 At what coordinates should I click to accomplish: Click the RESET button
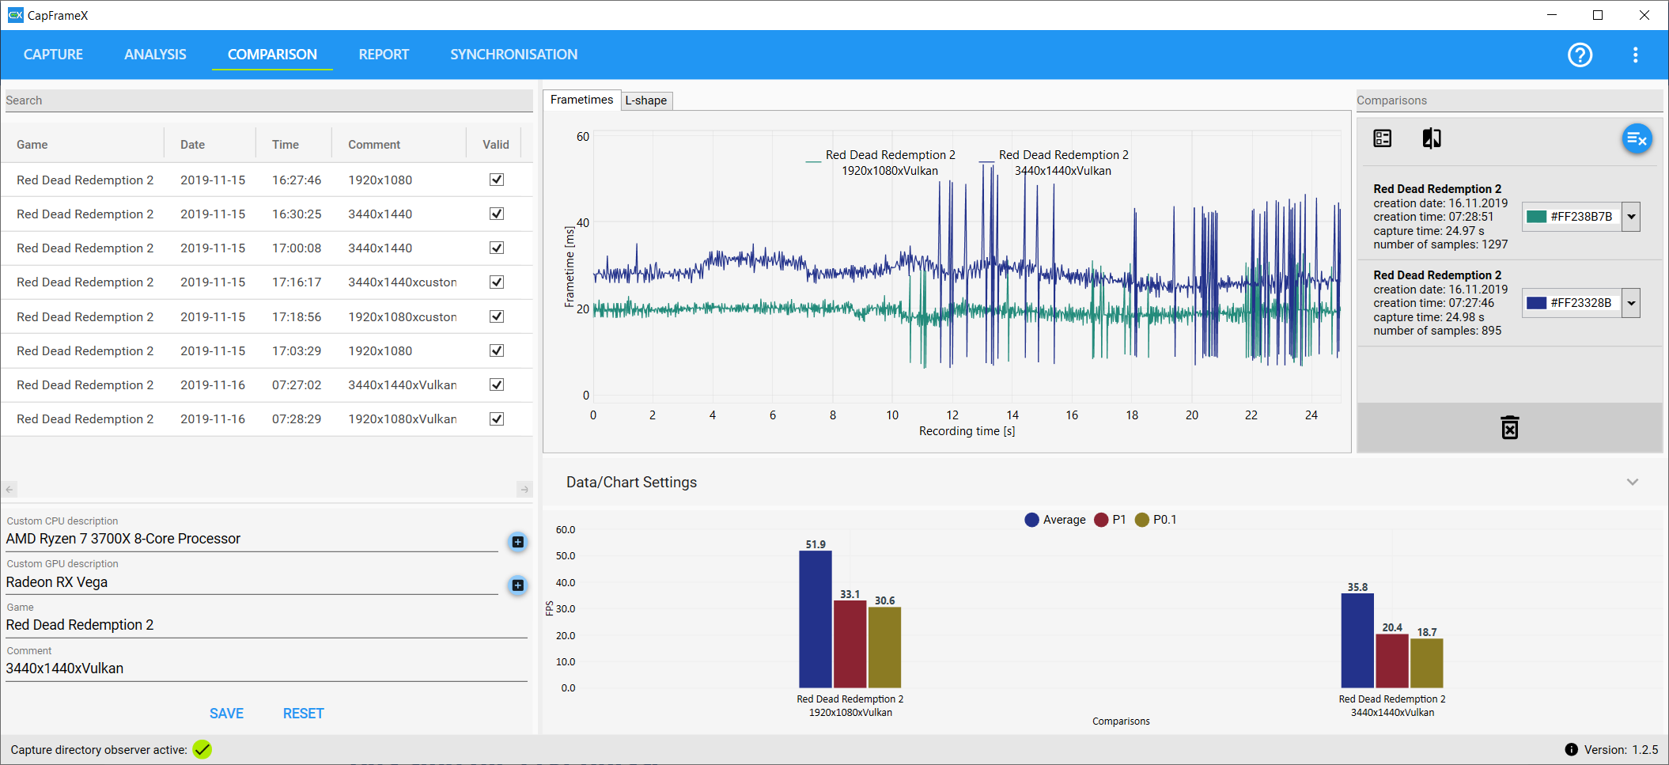pyautogui.click(x=304, y=714)
